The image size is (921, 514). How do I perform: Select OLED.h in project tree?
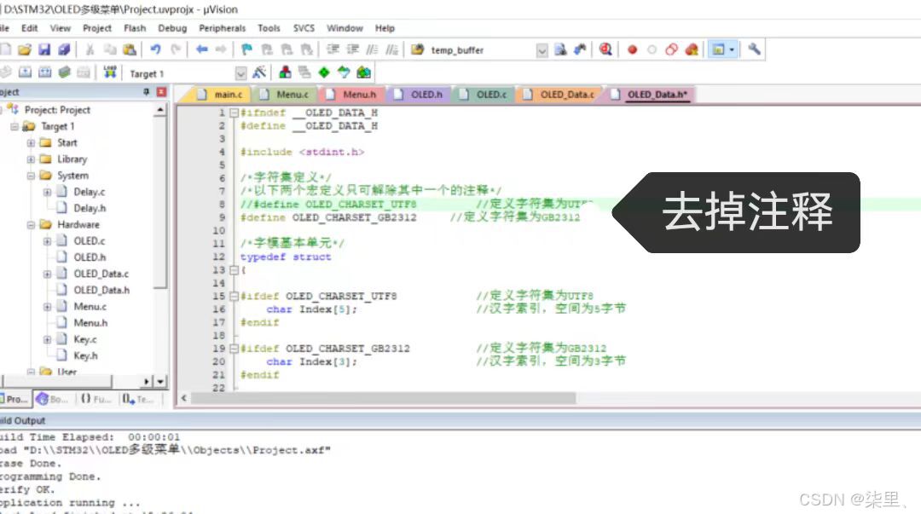[90, 257]
